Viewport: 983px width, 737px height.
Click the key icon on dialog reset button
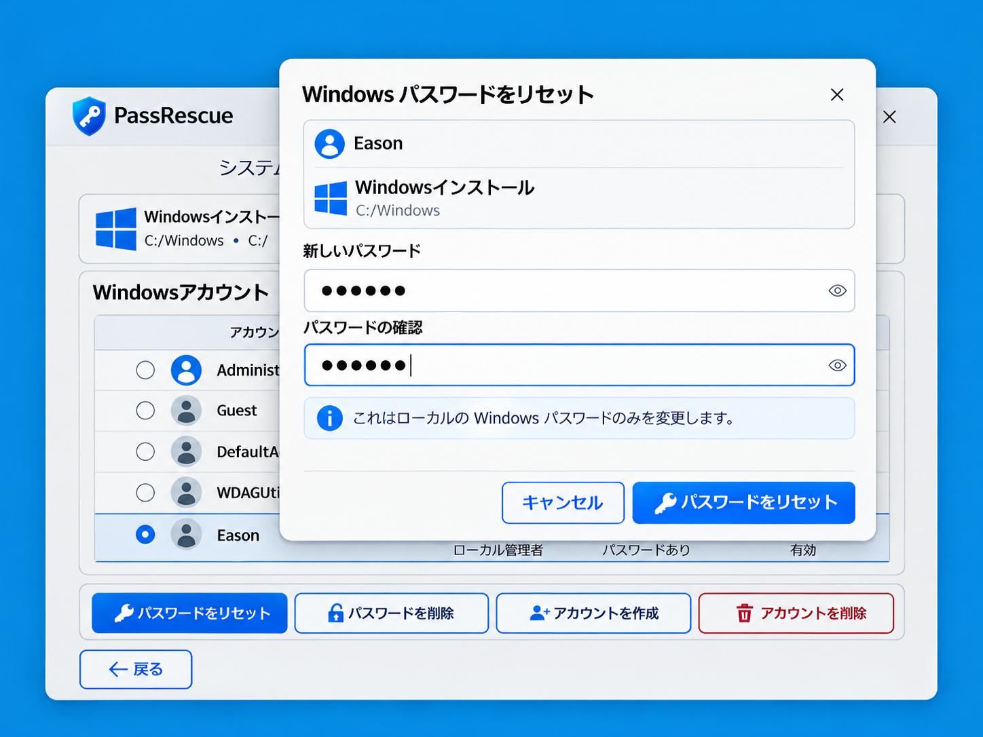click(665, 503)
